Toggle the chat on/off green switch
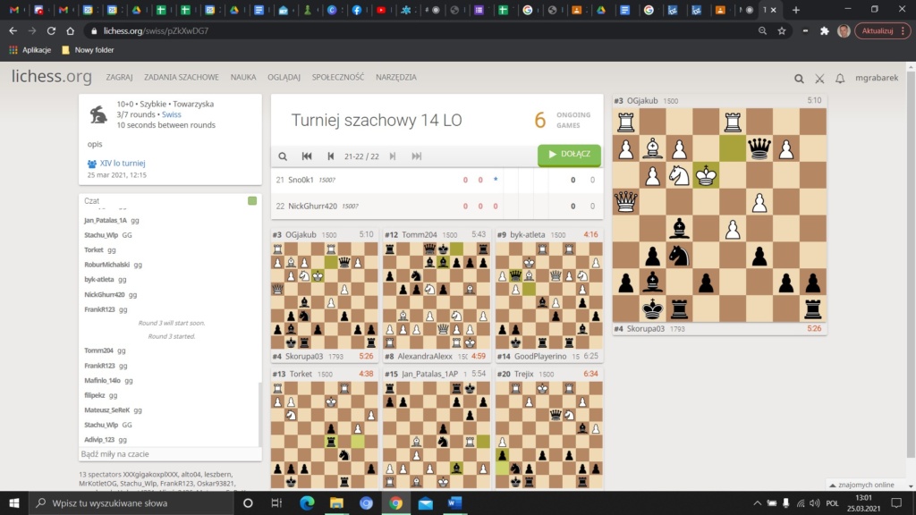The height and width of the screenshot is (515, 916). pos(252,201)
